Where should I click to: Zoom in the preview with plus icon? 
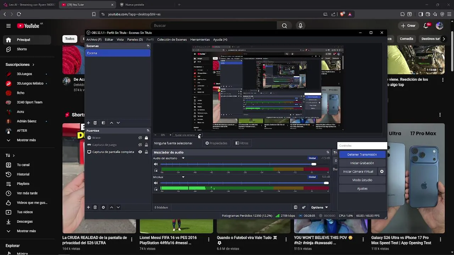[170, 135]
